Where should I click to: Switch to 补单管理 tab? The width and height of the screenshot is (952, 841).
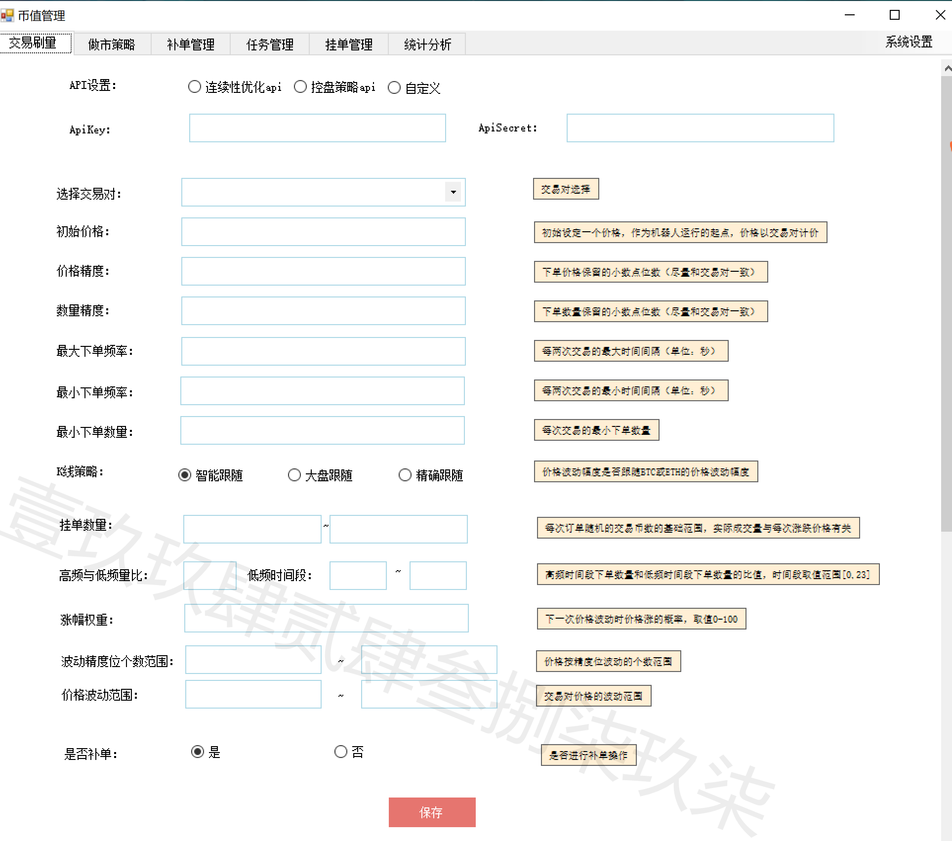click(x=191, y=44)
